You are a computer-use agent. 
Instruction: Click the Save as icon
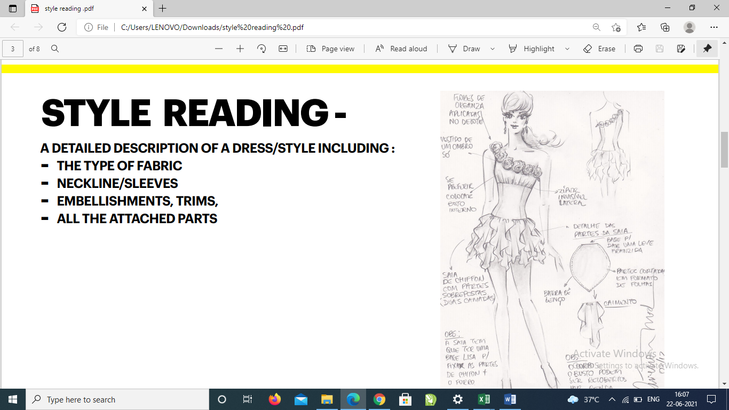click(x=681, y=49)
